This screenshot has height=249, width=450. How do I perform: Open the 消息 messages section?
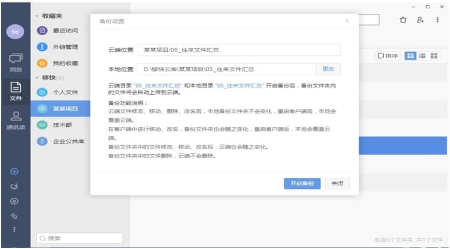click(16, 62)
